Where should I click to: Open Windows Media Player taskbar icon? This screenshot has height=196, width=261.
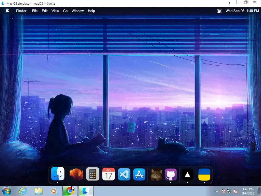[54, 191]
